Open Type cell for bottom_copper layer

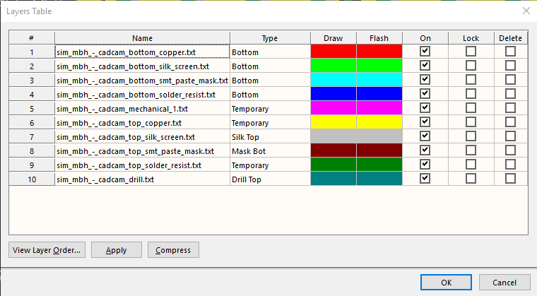click(269, 52)
